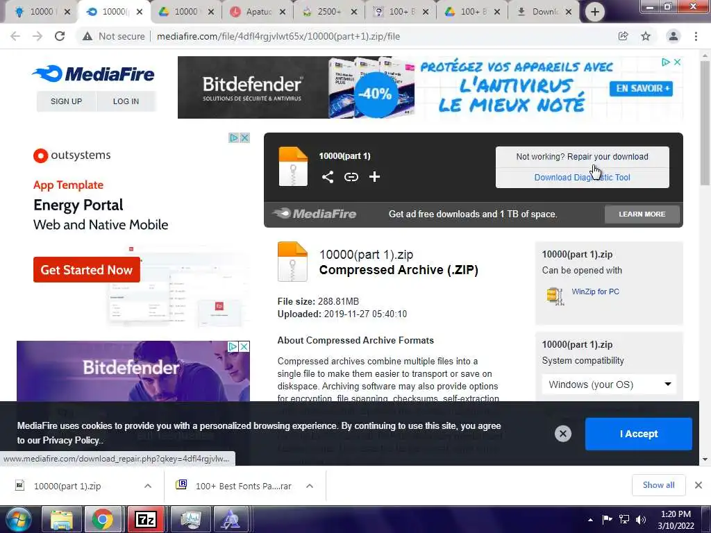Click the MediaFire logo at top left
Screen dimensions: 711x533
point(94,74)
